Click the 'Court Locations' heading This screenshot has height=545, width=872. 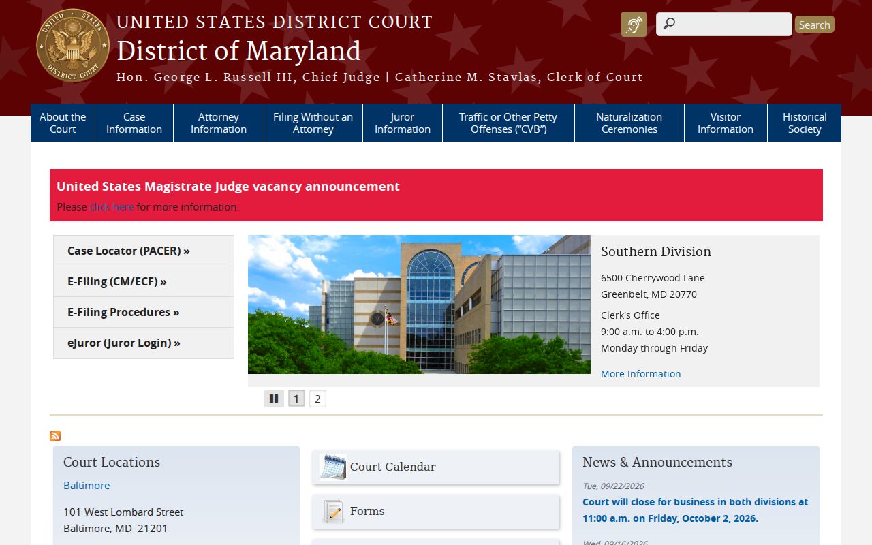112,462
